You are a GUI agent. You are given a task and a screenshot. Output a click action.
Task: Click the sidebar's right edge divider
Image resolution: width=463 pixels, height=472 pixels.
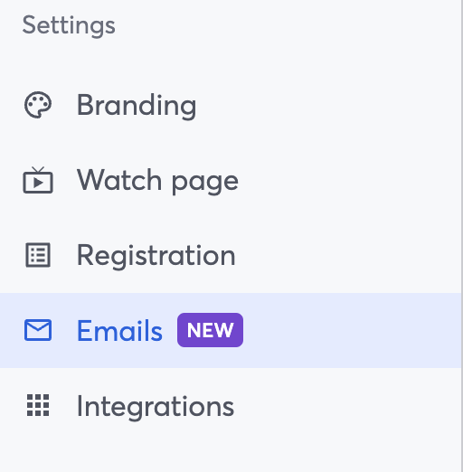(462, 236)
